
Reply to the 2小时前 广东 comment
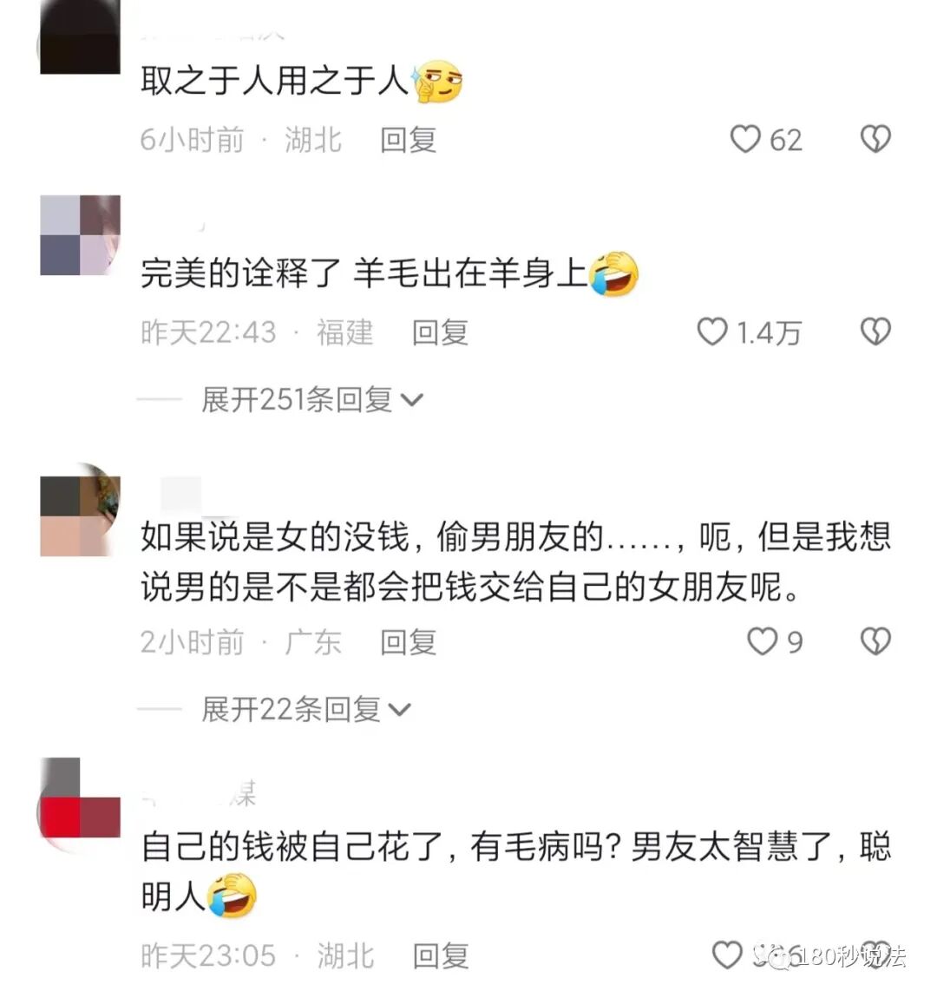408,641
